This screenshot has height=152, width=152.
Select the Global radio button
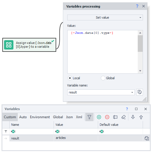pos(103,78)
